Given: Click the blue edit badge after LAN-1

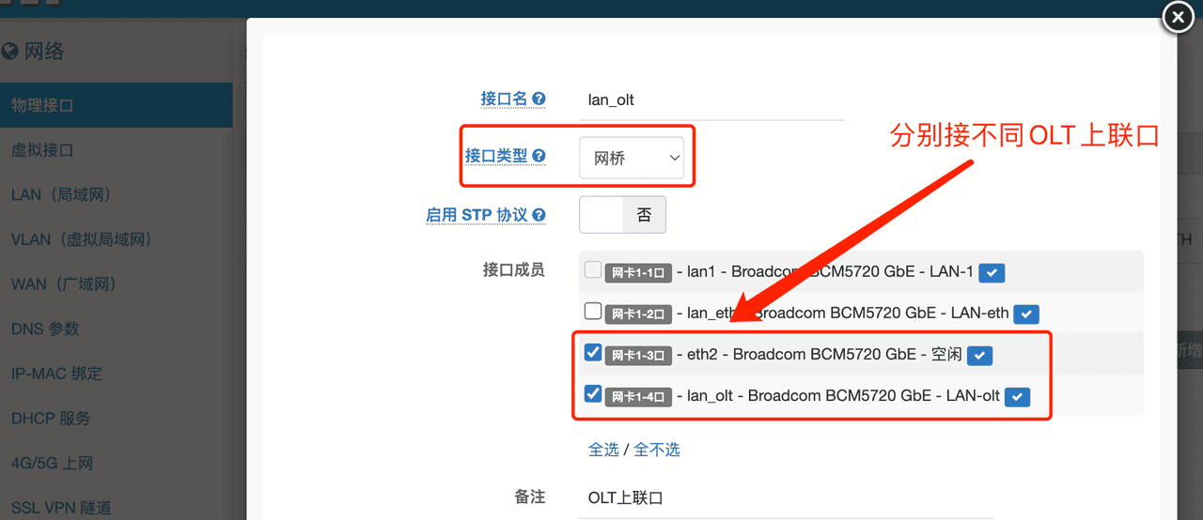Looking at the screenshot, I should (x=992, y=272).
